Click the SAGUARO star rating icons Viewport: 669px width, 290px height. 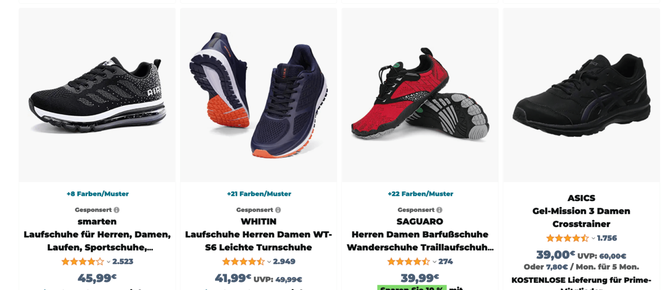point(409,262)
